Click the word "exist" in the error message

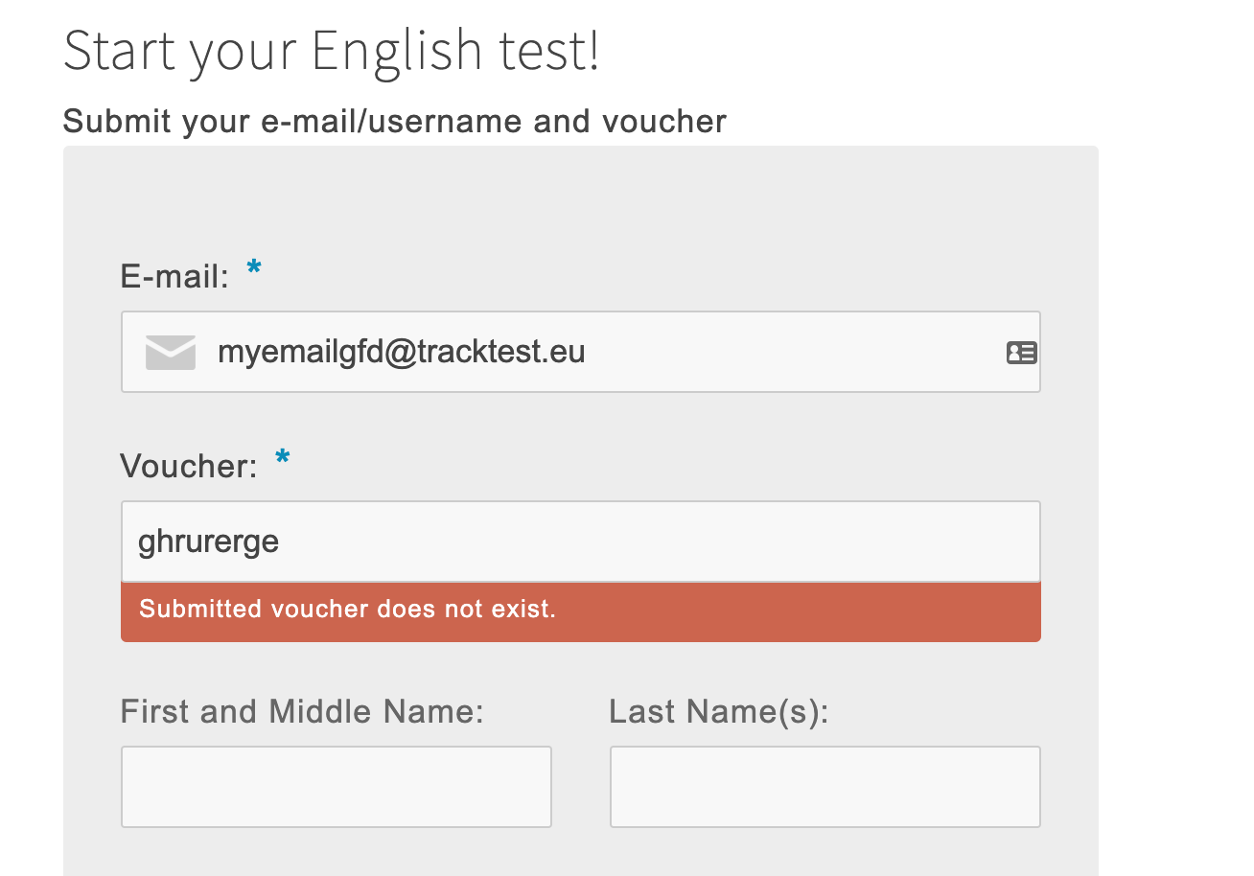525,610
